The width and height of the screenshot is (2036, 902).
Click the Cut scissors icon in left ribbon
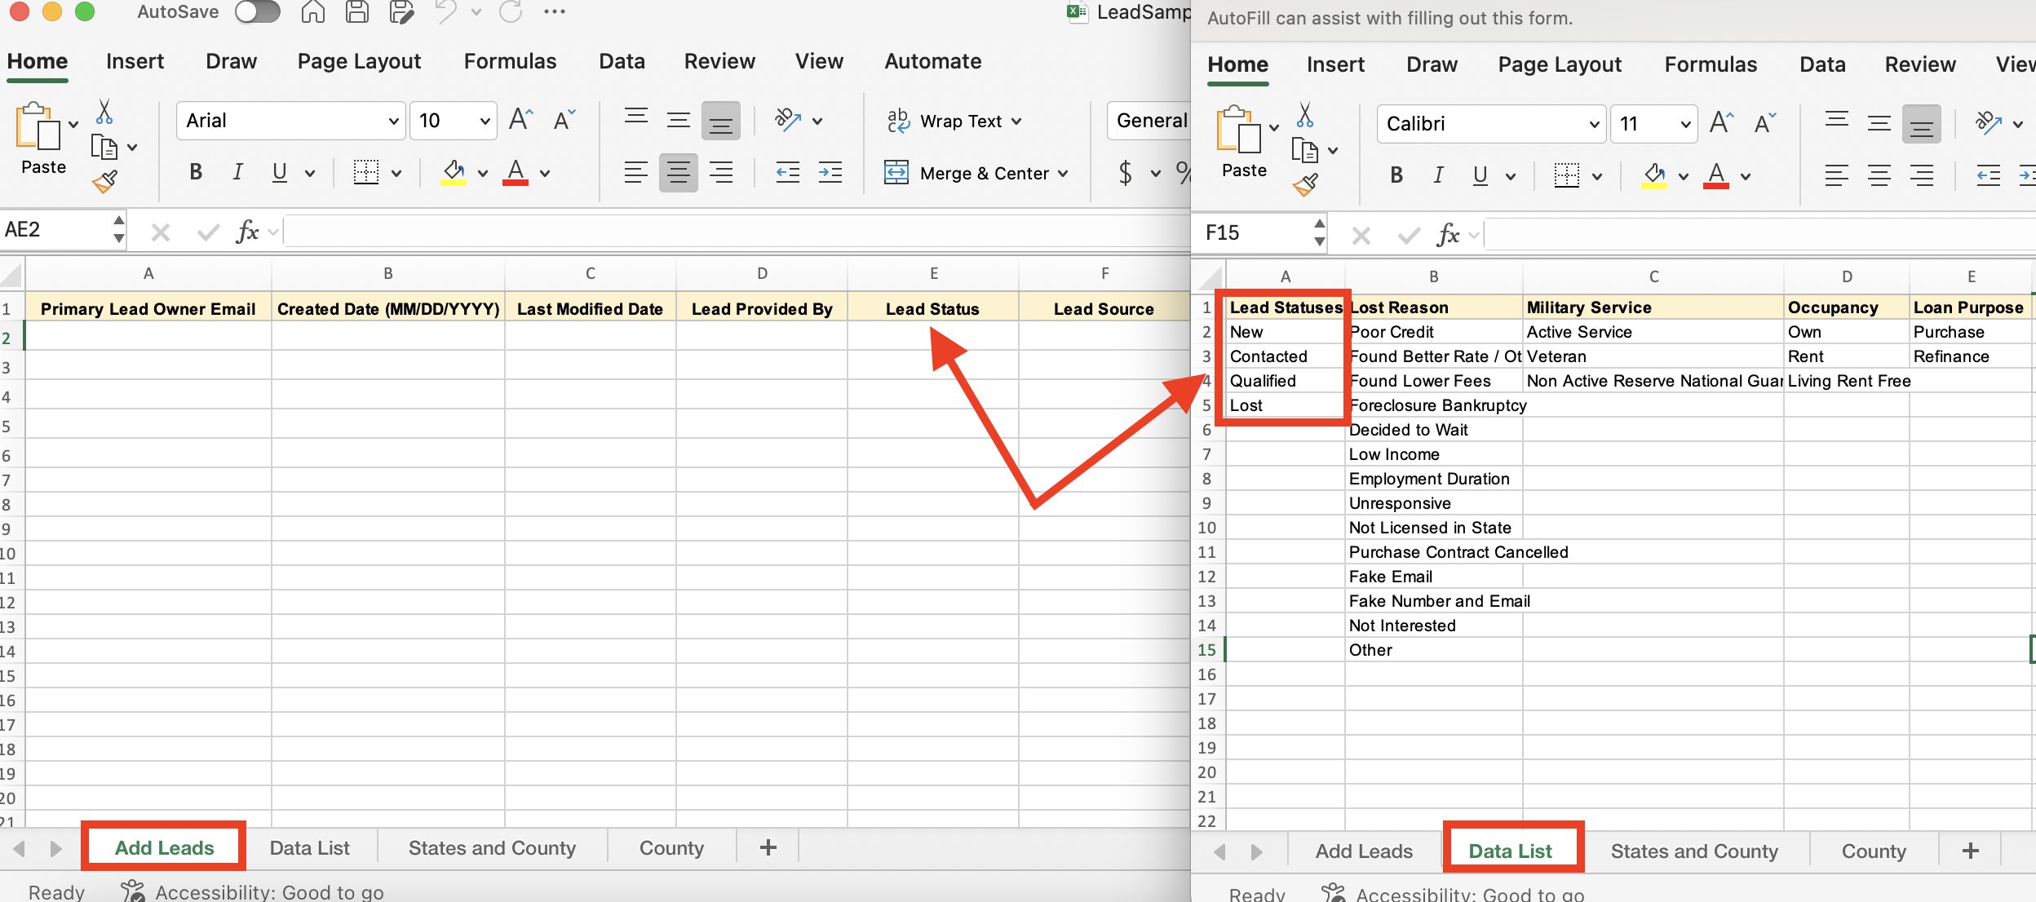pos(104,112)
